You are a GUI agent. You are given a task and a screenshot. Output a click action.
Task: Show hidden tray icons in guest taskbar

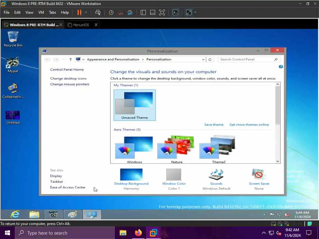pos(264,215)
